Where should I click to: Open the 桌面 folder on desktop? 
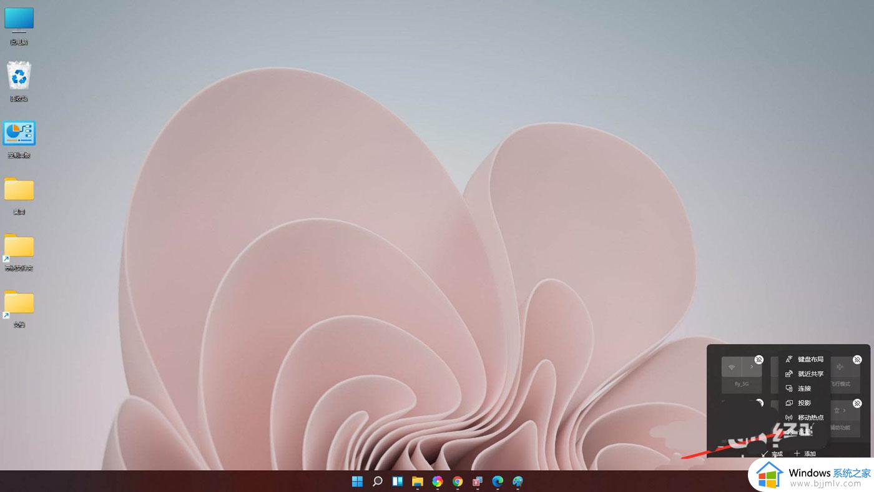pos(19,195)
